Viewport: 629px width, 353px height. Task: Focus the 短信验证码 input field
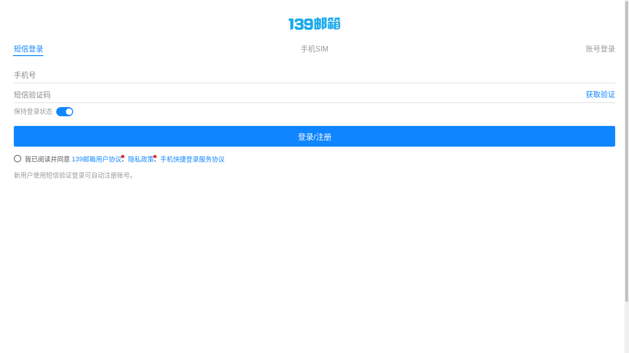pyautogui.click(x=297, y=95)
